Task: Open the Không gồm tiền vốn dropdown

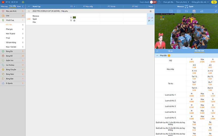Action: pyautogui.click(x=200, y=2)
